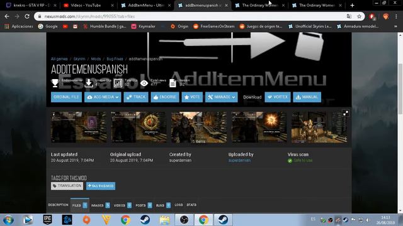Open the Windows Start menu

[x=8, y=220]
